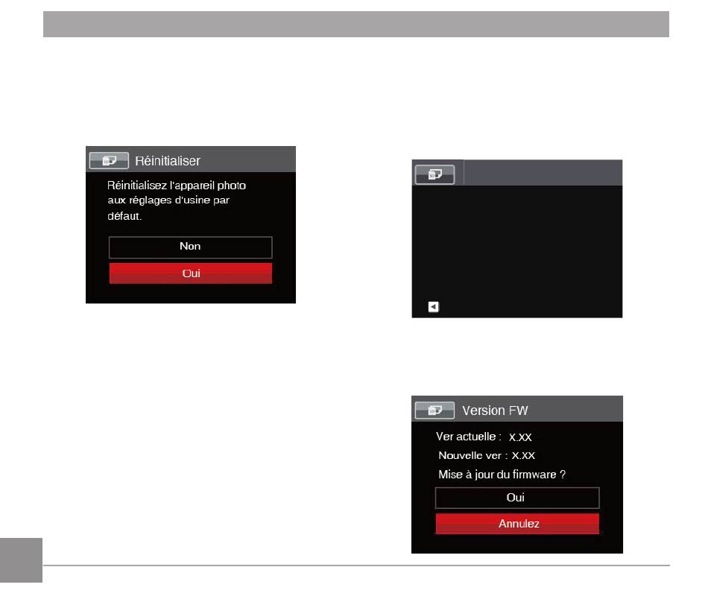Click 'Mise à jour du firmware ?' text
Image resolution: width=708 pixels, height=602 pixels.
click(502, 475)
